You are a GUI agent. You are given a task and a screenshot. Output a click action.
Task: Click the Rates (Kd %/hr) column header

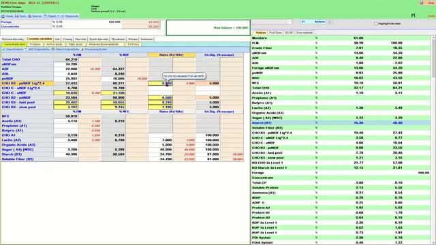(x=172, y=55)
